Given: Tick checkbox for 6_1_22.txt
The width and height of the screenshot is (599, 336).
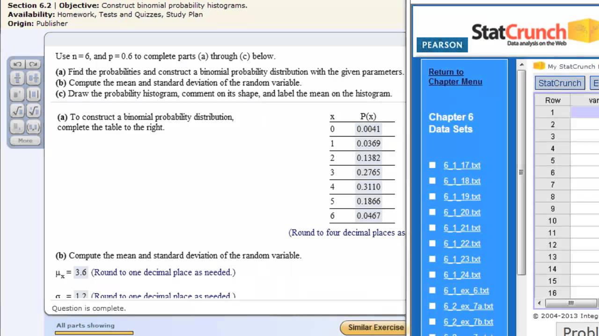Looking at the screenshot, I should point(432,243).
